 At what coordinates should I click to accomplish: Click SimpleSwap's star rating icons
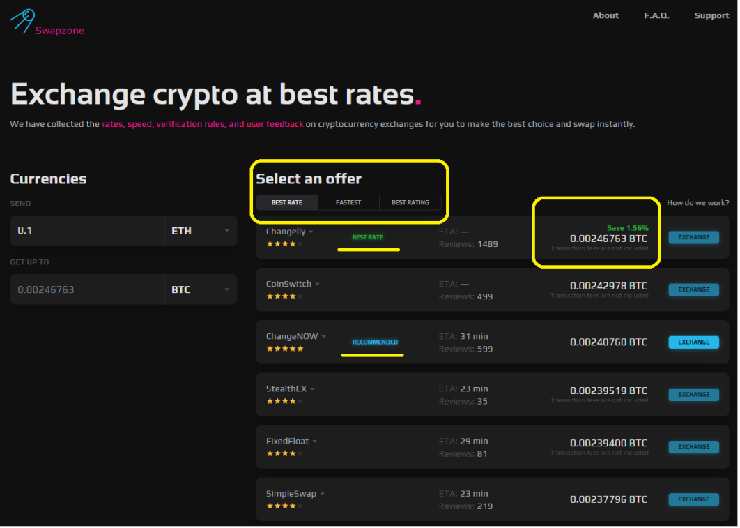[x=284, y=506]
